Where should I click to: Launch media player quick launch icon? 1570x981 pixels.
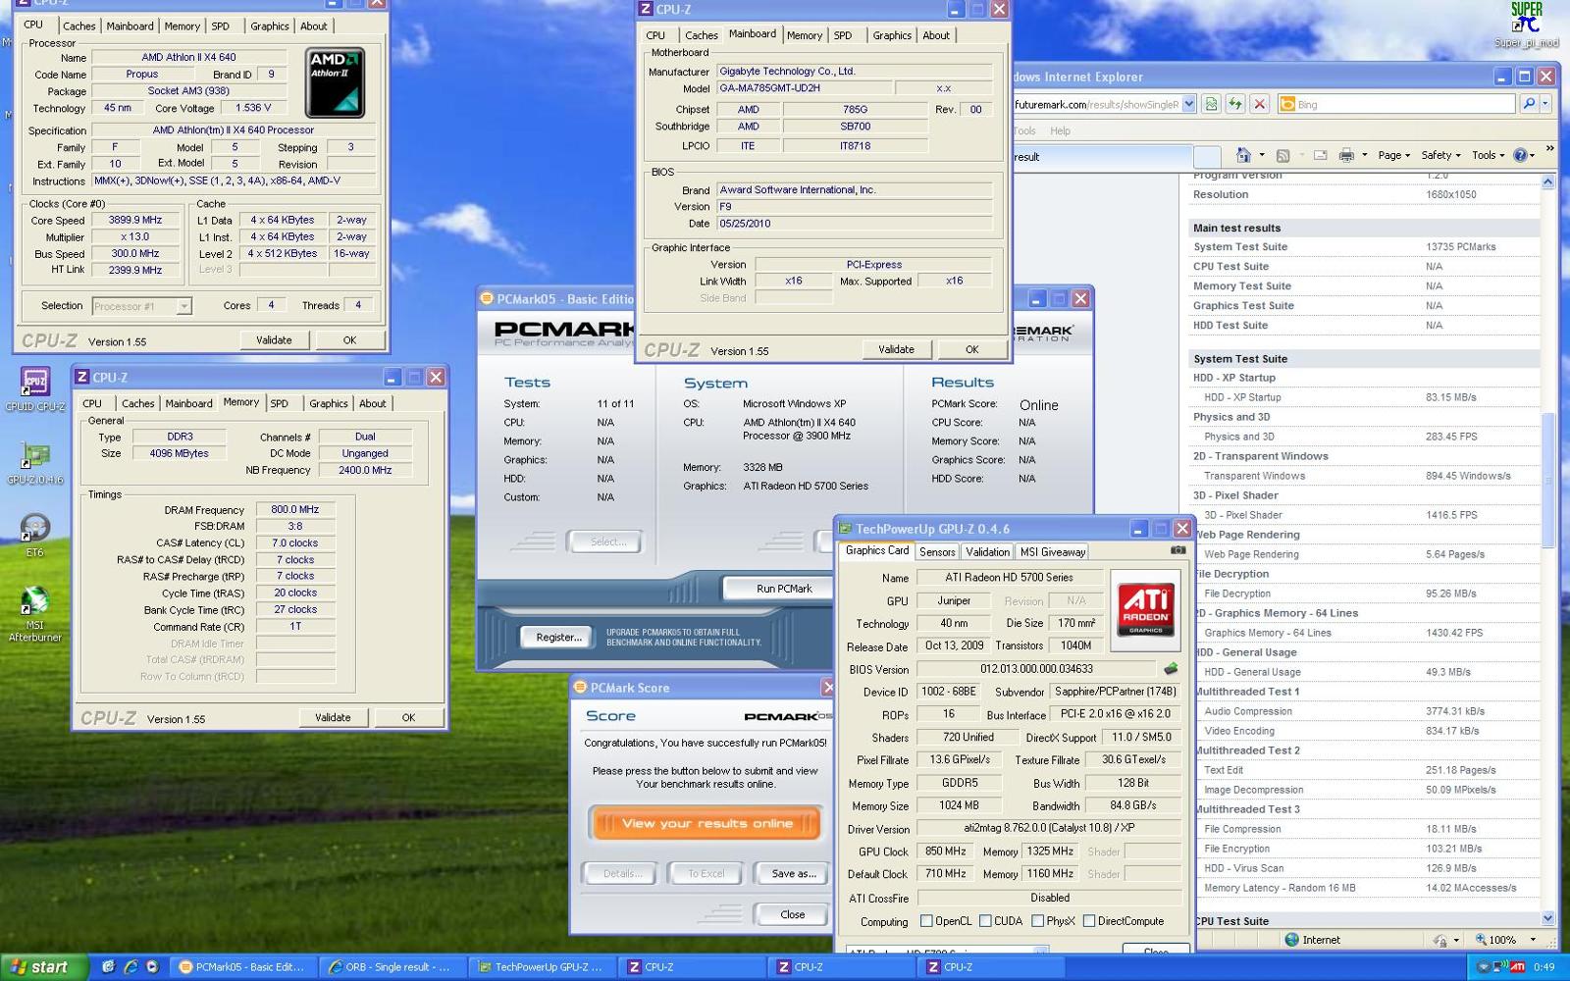coord(152,966)
